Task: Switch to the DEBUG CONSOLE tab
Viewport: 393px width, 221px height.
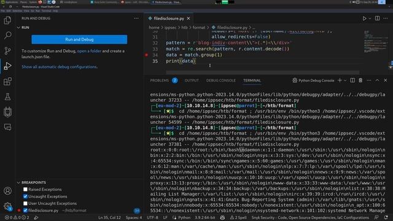Action: tap(221, 80)
